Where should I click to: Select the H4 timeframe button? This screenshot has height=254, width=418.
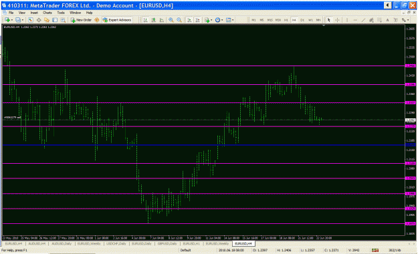click(294, 20)
